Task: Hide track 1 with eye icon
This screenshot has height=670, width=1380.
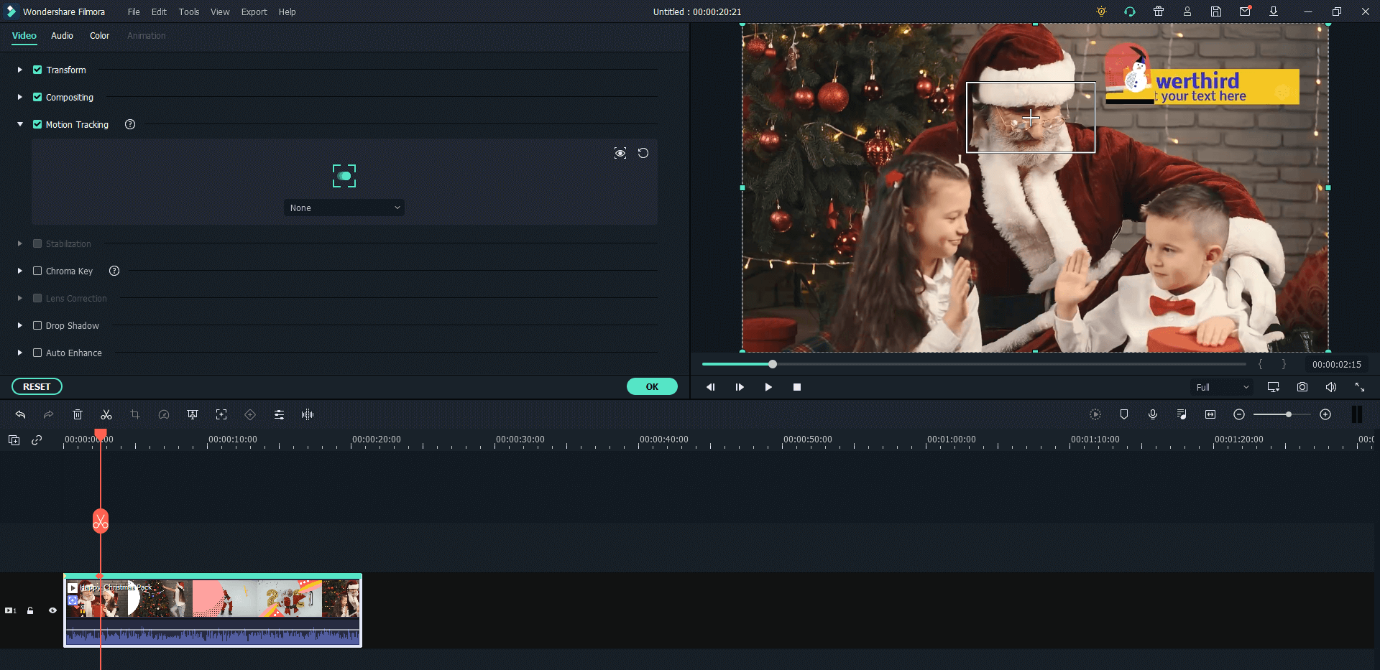Action: [52, 610]
